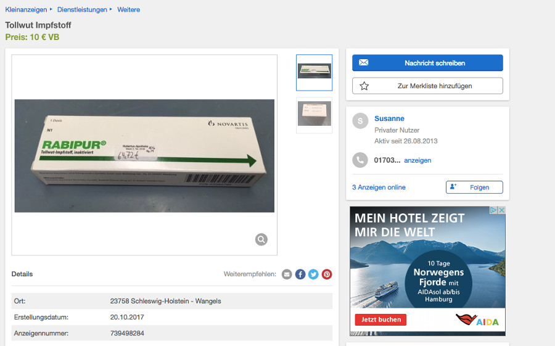Select the second product thumbnail
Screen dimensions: 555x346
tap(314, 115)
